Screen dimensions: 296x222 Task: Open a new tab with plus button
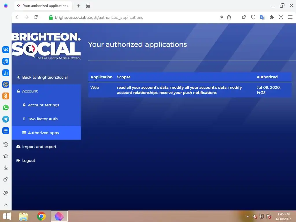point(79,6)
